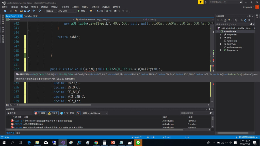The image size is (260, 146).
Task: Open the Calculator from the taskbar
Action: click(104, 142)
